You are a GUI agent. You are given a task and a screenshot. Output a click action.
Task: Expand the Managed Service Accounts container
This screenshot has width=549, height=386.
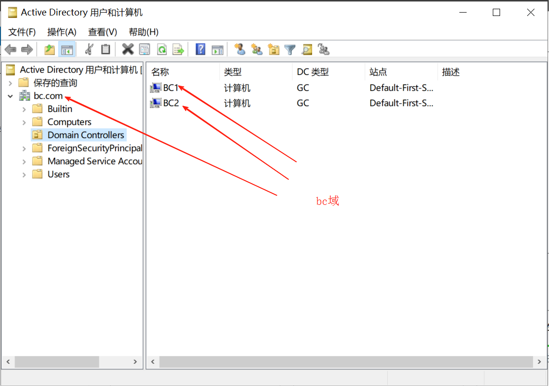[x=24, y=162]
